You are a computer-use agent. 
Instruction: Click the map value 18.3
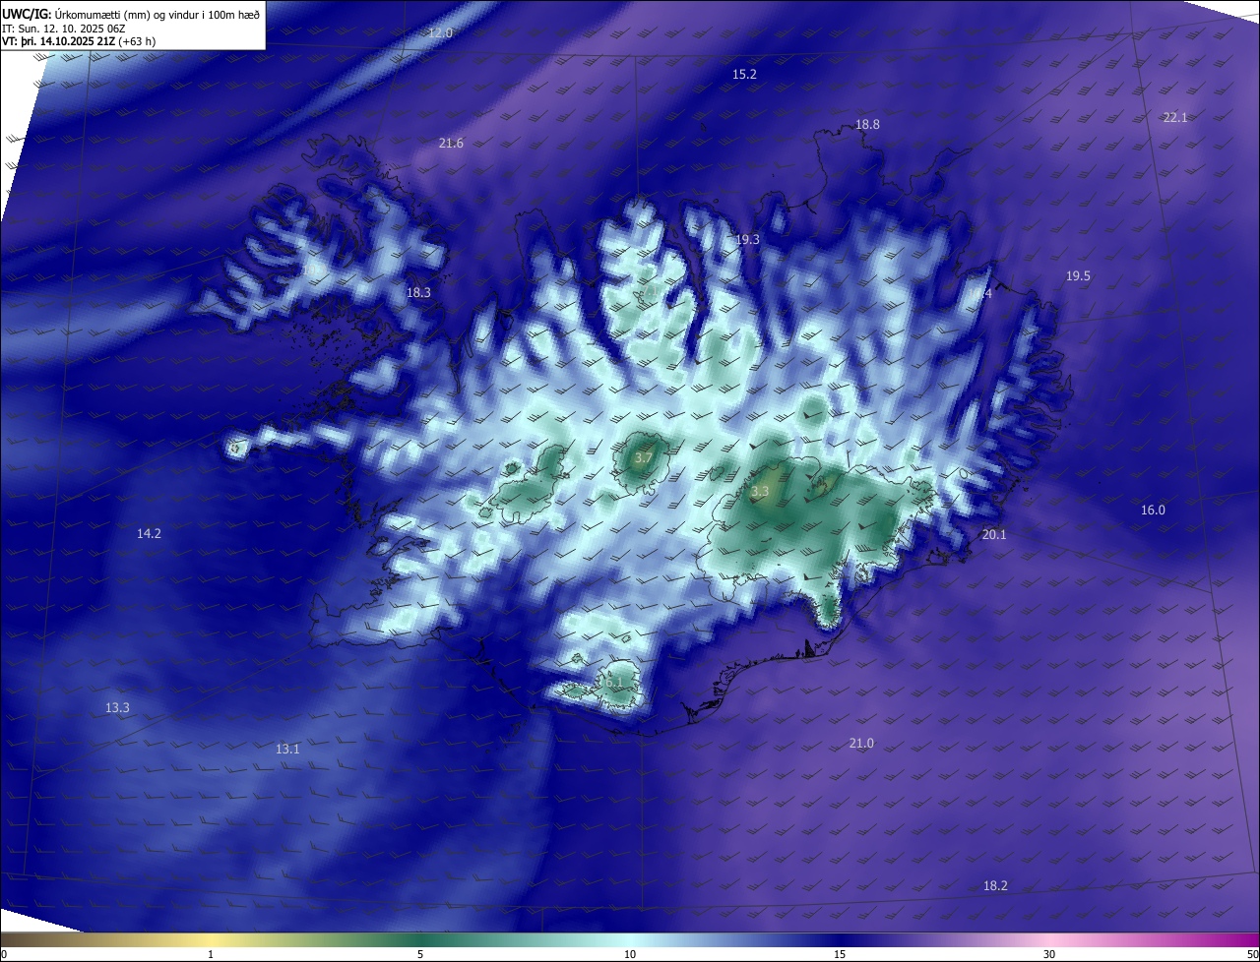(x=418, y=292)
